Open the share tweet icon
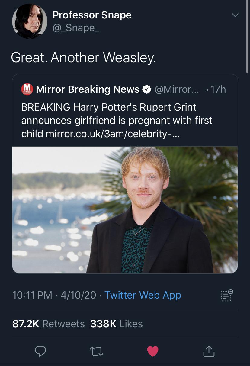Viewport: 250px width, 366px height. 209,351
